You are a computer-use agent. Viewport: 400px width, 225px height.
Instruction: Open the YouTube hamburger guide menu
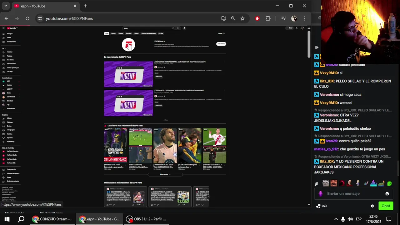pos(3,28)
